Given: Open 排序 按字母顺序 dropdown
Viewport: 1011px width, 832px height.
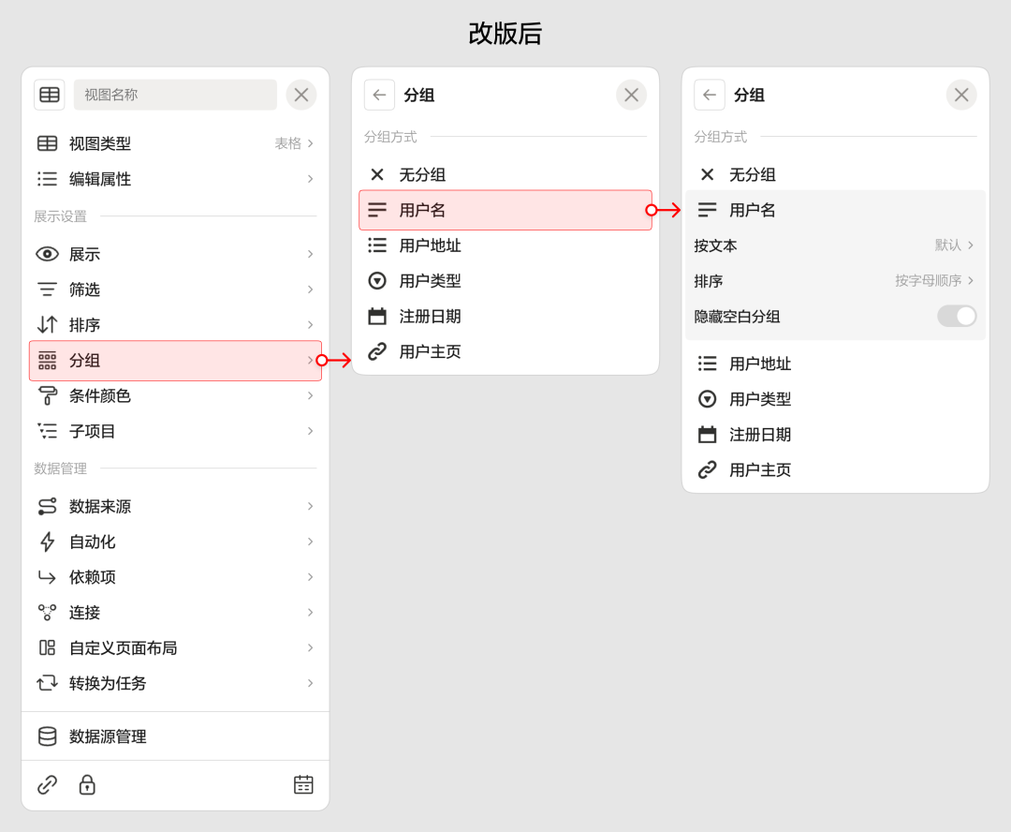Looking at the screenshot, I should pos(933,281).
